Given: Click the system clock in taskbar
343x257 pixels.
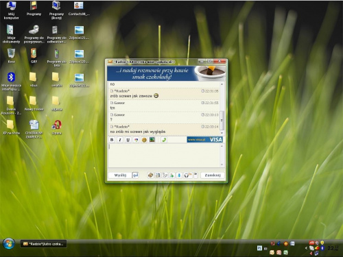Looking at the screenshot, I should click(x=333, y=248).
